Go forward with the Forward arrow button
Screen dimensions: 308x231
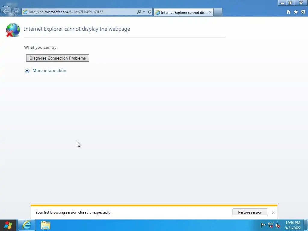(x=17, y=12)
